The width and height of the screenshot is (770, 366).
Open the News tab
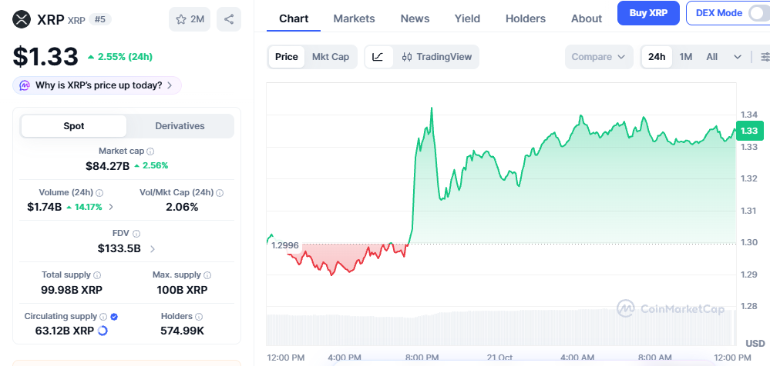click(415, 18)
